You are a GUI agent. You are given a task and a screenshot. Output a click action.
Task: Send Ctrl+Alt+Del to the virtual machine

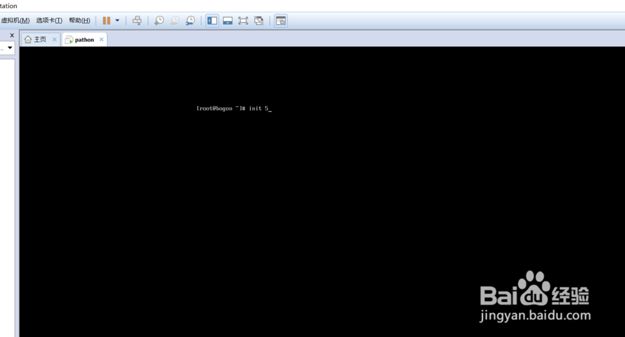(x=137, y=21)
